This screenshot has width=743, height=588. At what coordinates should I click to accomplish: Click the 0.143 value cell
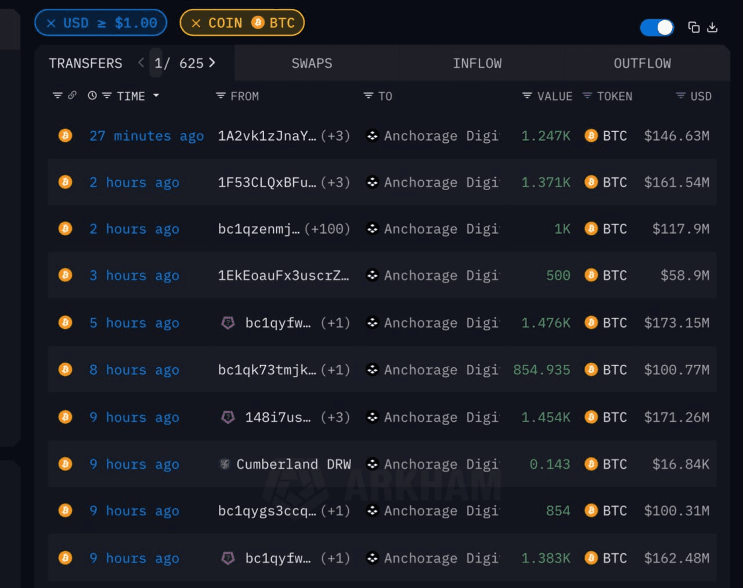[550, 464]
